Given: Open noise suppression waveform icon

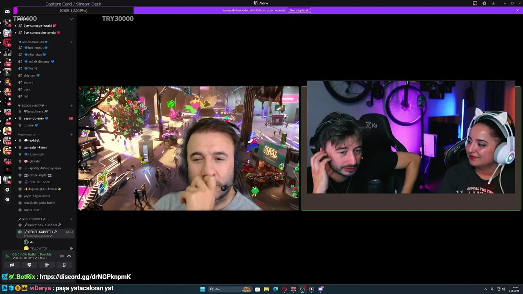Looking at the screenshot, I should coord(62,256).
